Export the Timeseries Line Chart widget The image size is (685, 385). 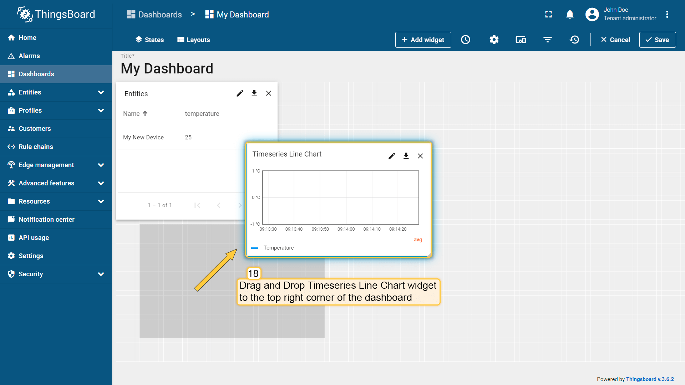[x=406, y=156]
